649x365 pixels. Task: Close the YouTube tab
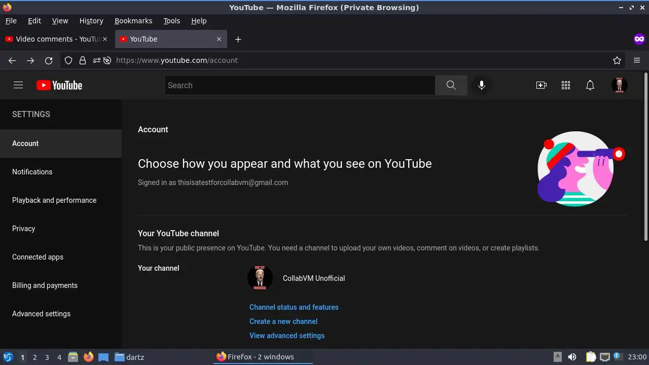(219, 39)
